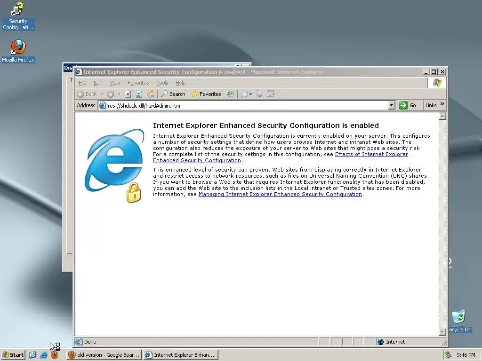Click the Internet Explorer lock logo image

pos(114,166)
